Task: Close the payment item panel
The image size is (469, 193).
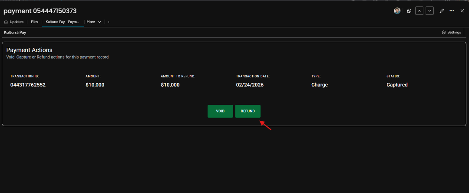Action: pos(462,11)
